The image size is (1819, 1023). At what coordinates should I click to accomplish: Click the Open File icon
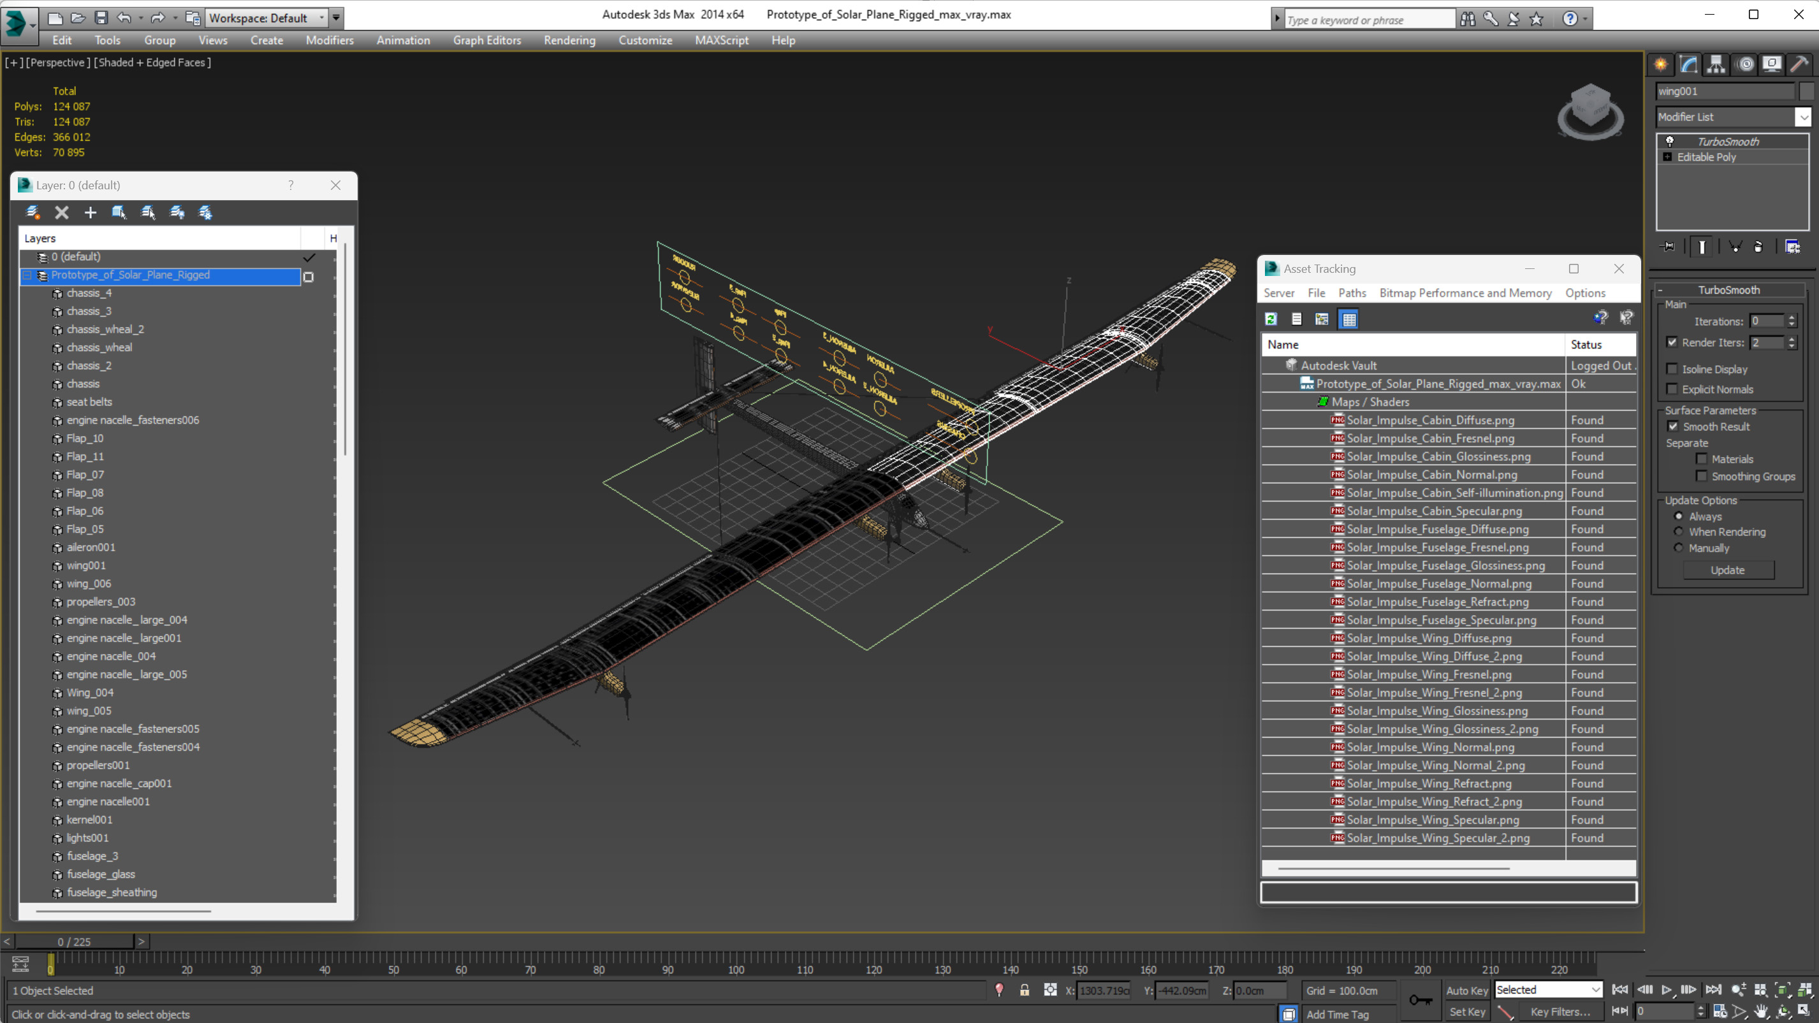coord(78,18)
